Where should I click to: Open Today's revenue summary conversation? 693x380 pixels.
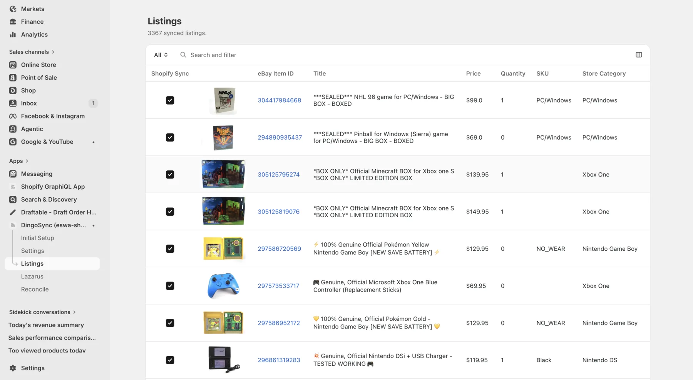[46, 325]
